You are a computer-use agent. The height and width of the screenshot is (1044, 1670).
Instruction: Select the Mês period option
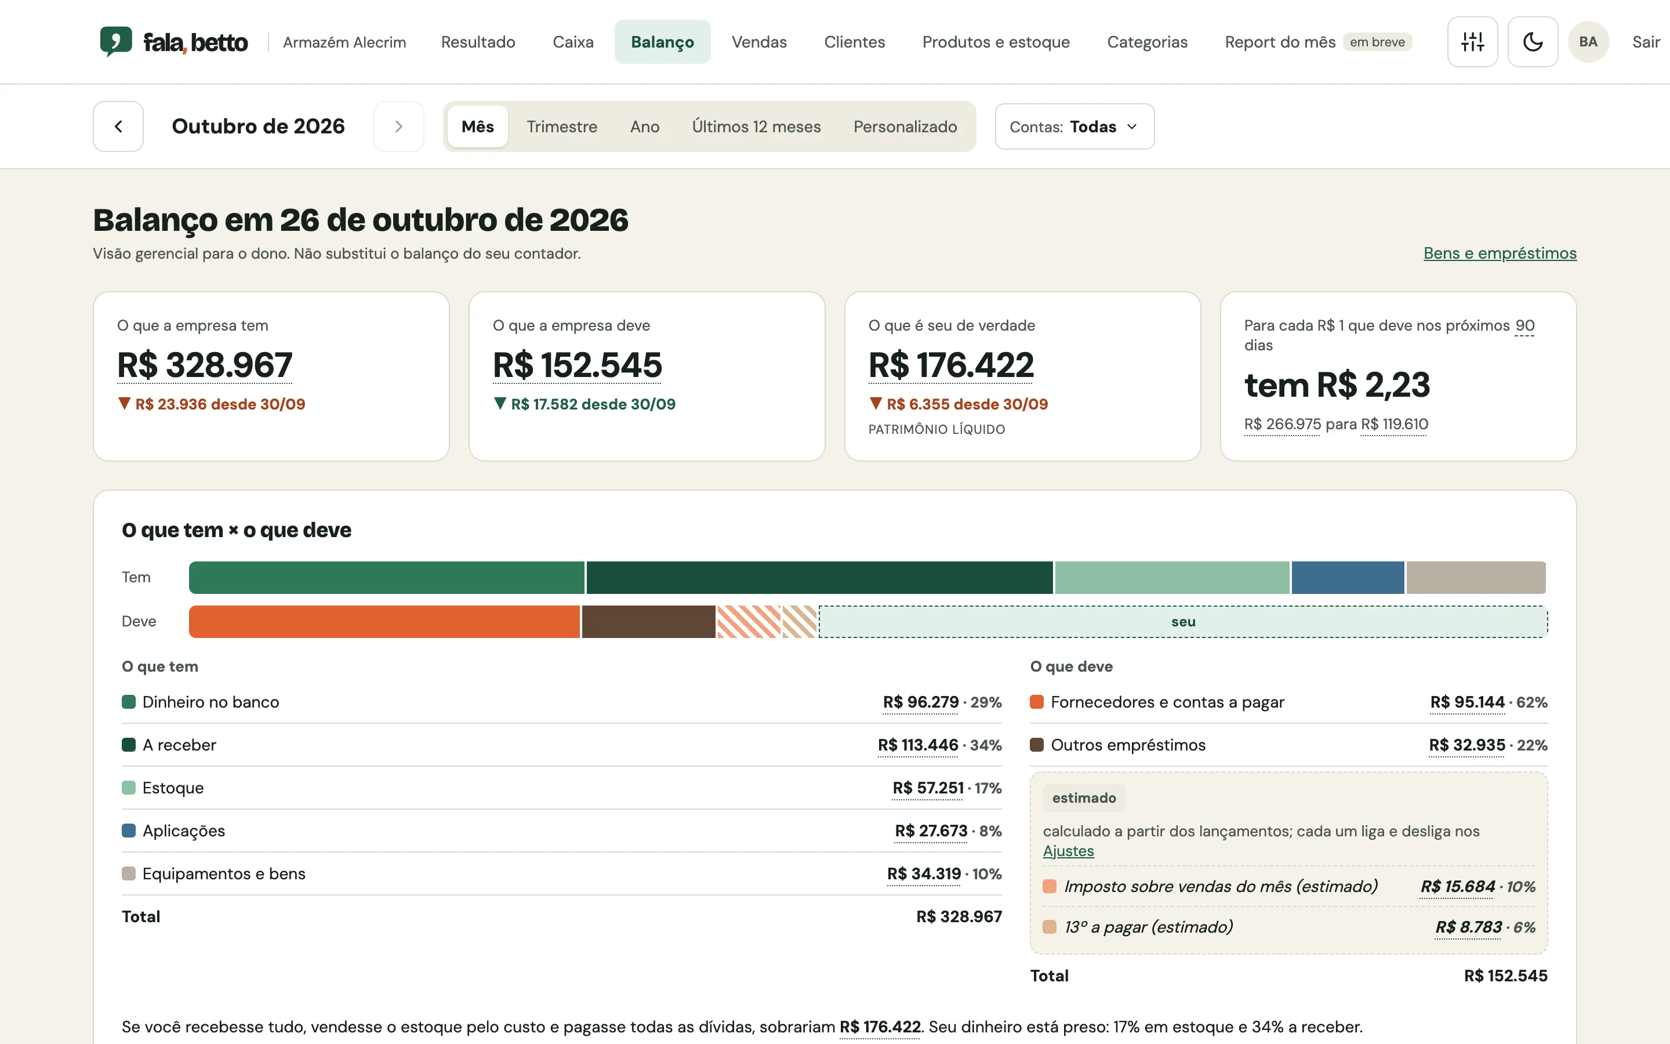pos(478,126)
